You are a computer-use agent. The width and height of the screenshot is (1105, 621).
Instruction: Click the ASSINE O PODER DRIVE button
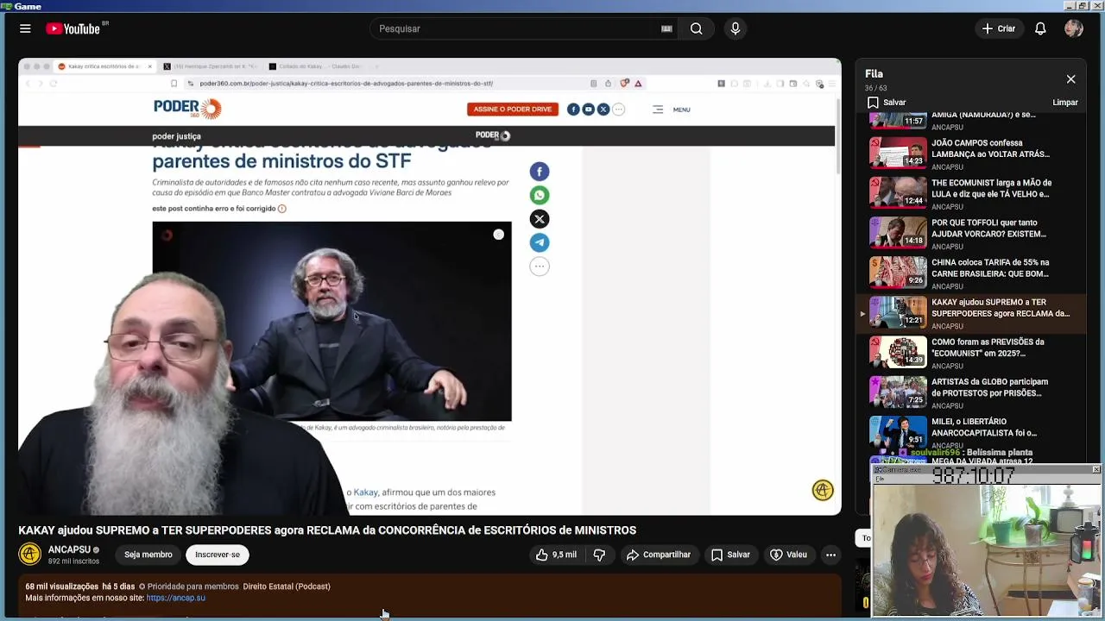click(x=513, y=110)
